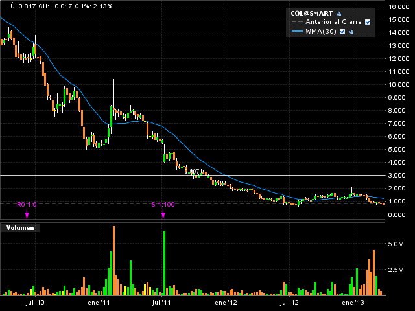
Task: Select the white horizontal line at 3.000
Action: [193, 175]
